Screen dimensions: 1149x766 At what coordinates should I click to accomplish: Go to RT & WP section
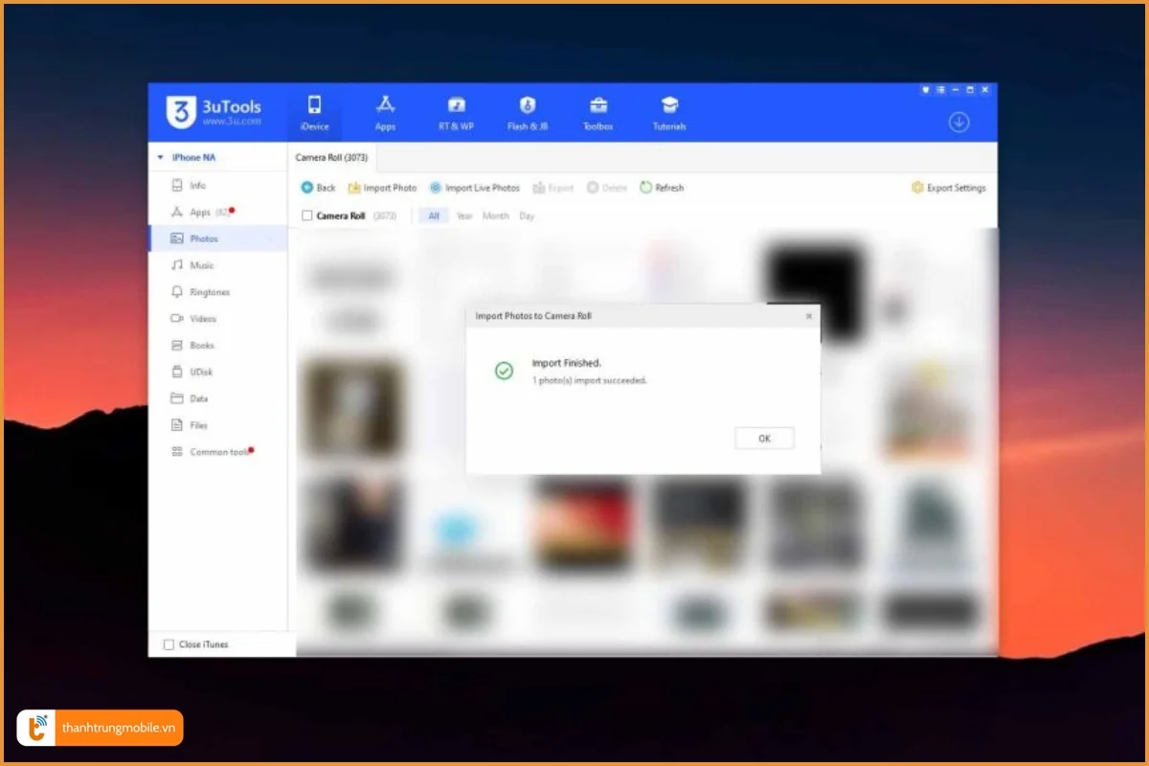(457, 105)
